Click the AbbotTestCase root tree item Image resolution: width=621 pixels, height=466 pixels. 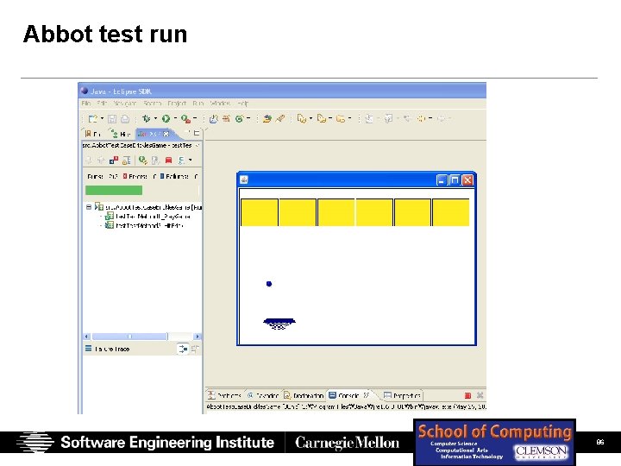(x=150, y=207)
